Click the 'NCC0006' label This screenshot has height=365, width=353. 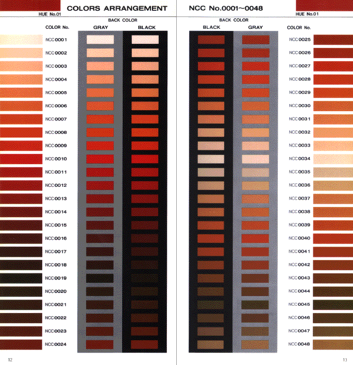pos(56,106)
